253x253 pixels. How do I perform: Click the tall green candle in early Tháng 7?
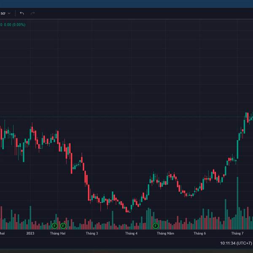pyautogui.click(x=238, y=150)
